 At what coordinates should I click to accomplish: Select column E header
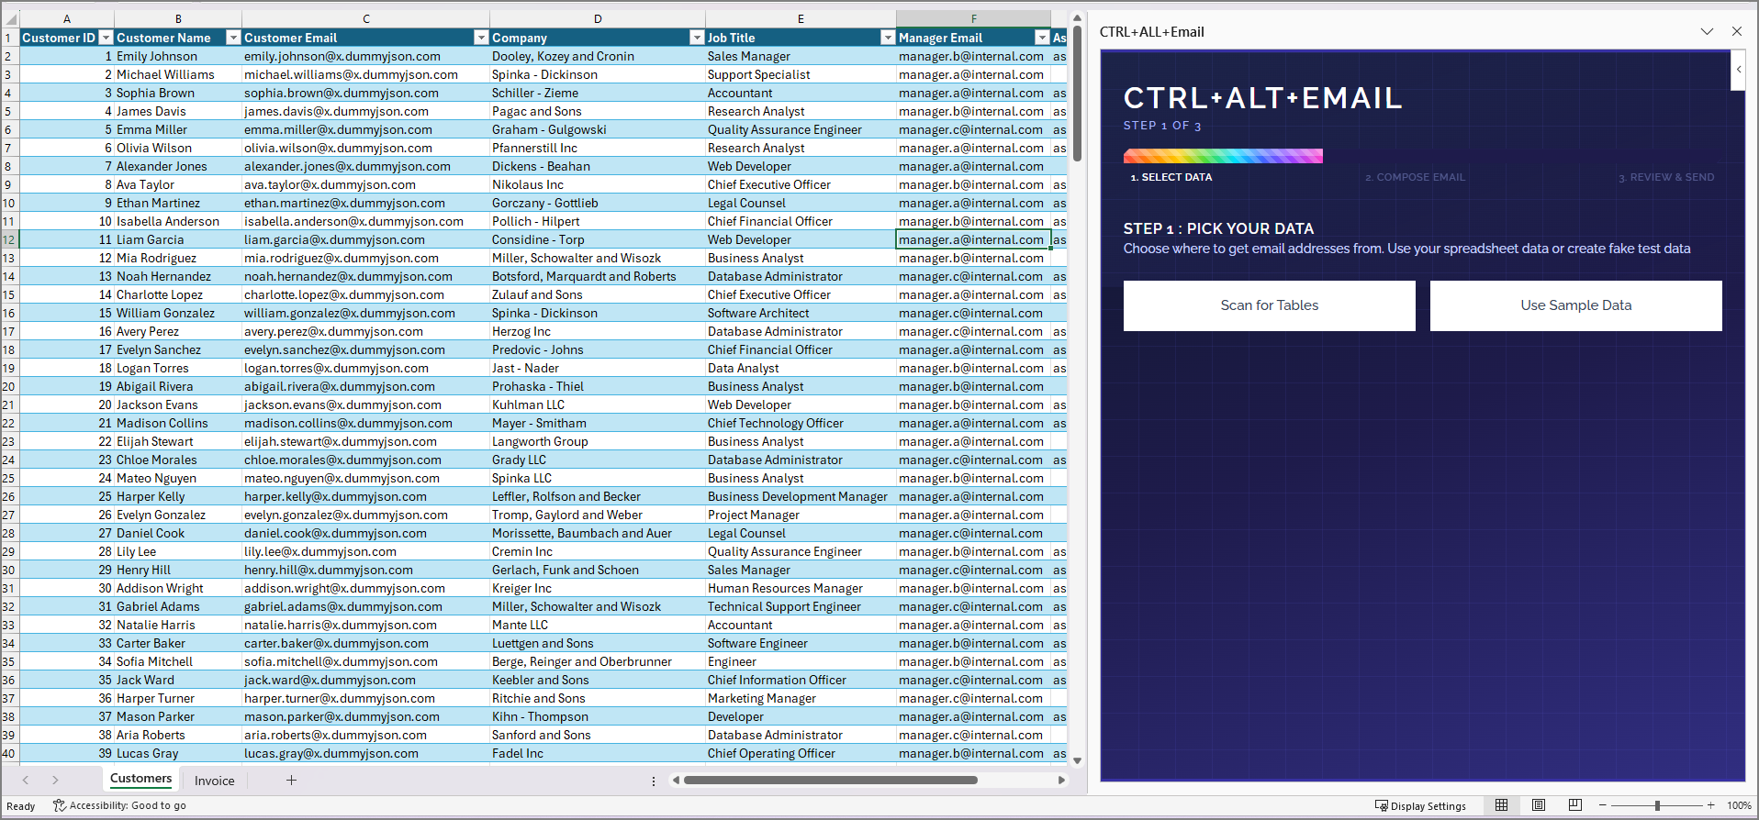[801, 19]
